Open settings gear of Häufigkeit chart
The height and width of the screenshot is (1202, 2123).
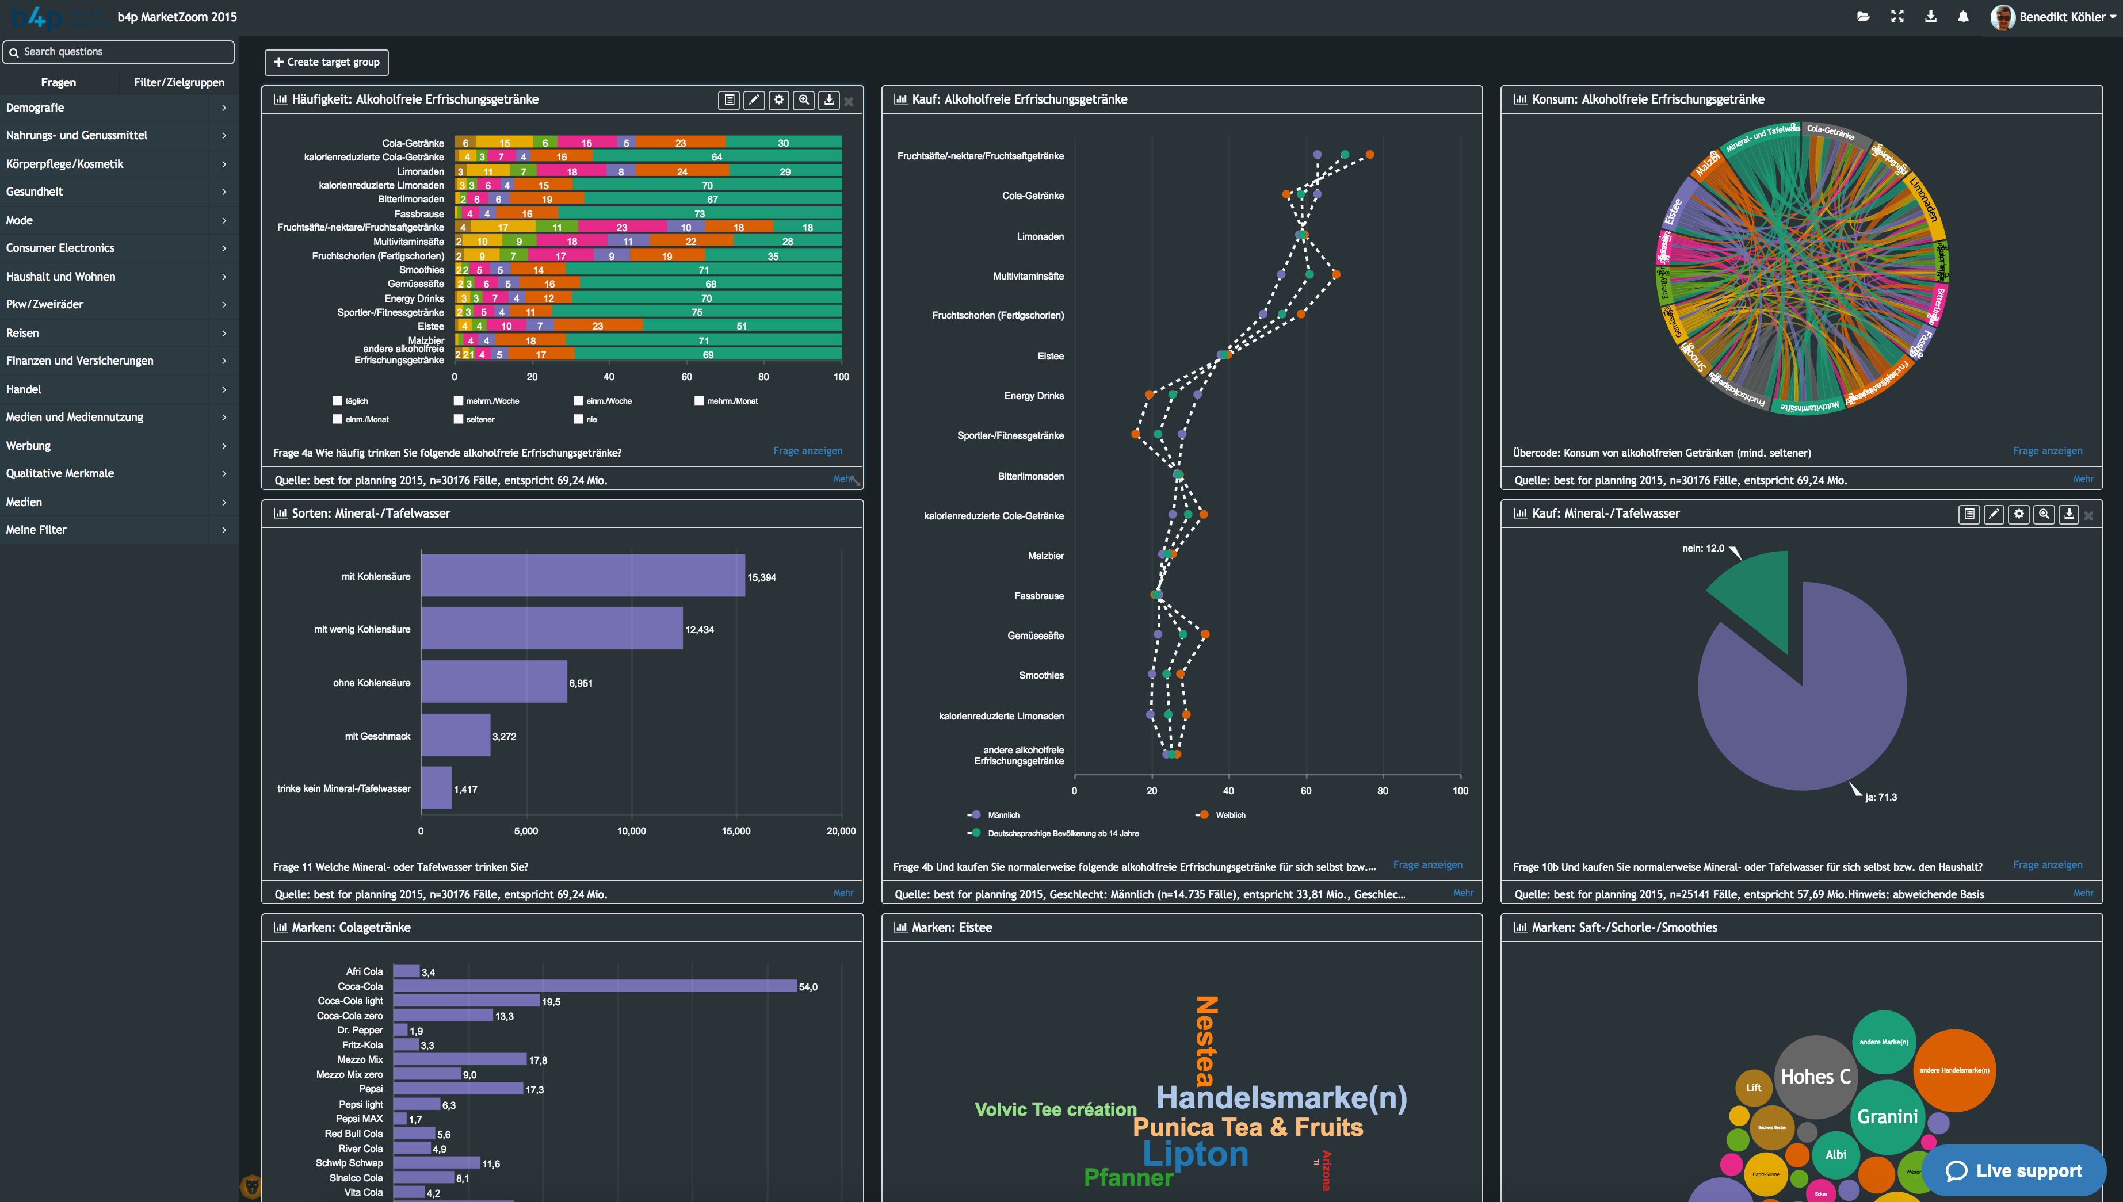[x=778, y=100]
